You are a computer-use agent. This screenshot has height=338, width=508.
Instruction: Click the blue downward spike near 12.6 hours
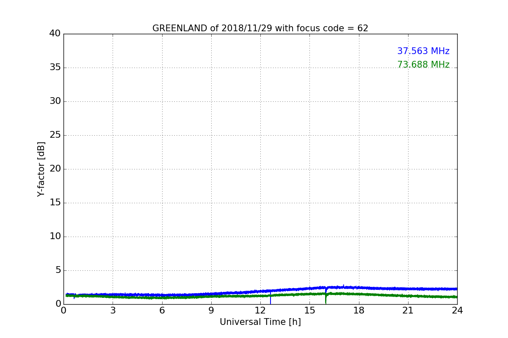coord(271,297)
